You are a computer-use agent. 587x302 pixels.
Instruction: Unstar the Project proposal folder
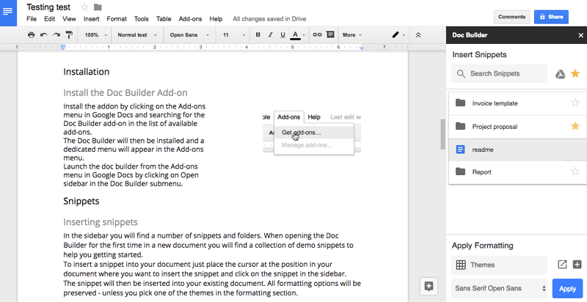point(575,126)
